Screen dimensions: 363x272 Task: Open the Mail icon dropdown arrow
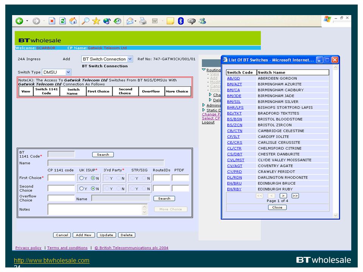pyautogui.click(x=135, y=21)
